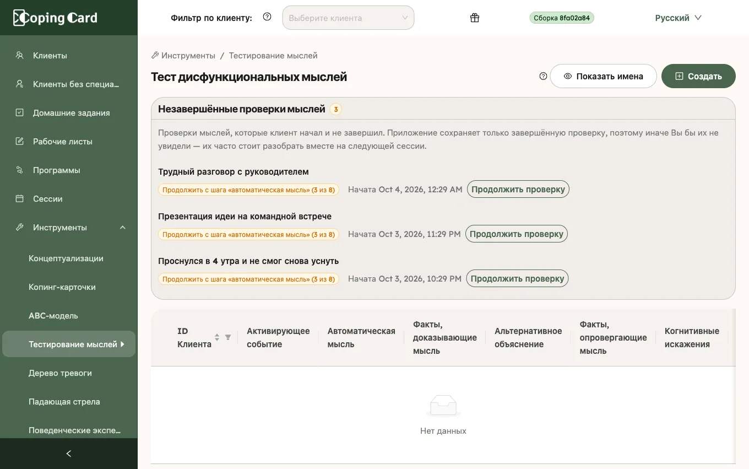Click the Программы sidebar icon
749x469 pixels.
tap(20, 170)
